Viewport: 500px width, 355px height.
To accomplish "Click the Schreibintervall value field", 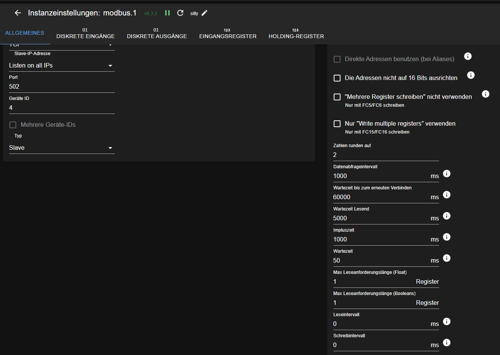I will (381, 345).
